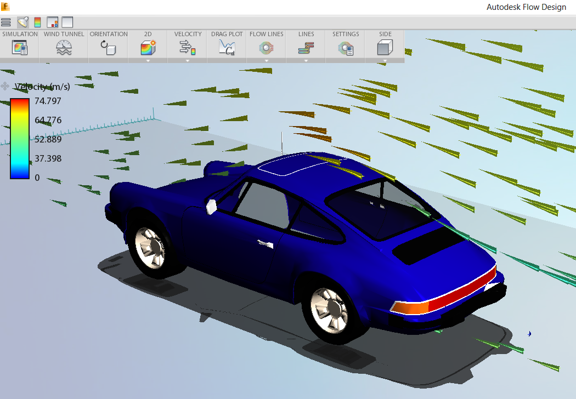Open the Drag Plot tool
Screen dimensions: 576x399
[226, 48]
